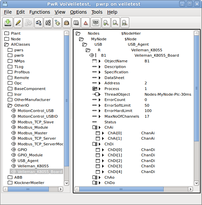Click the ErrorHardLimit value 100

tap(148, 111)
